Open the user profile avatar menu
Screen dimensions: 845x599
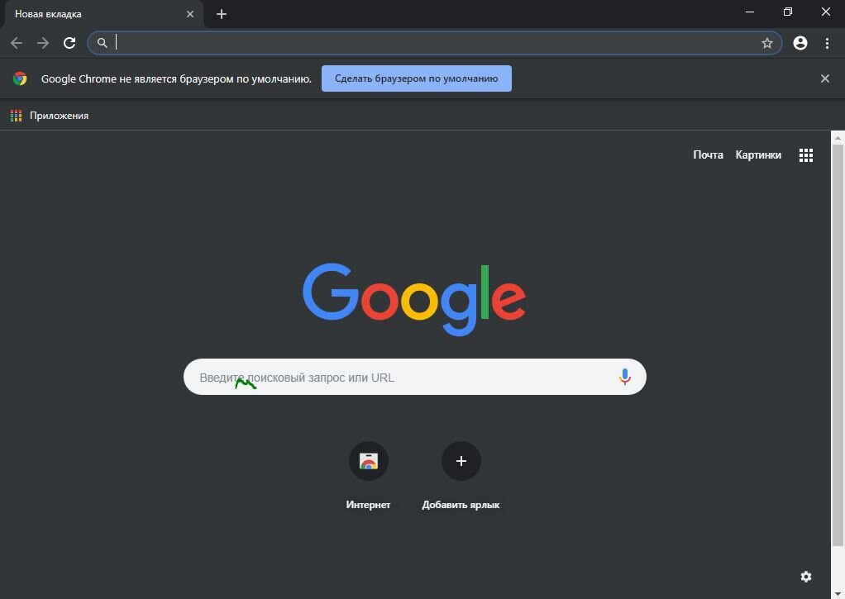coord(800,43)
